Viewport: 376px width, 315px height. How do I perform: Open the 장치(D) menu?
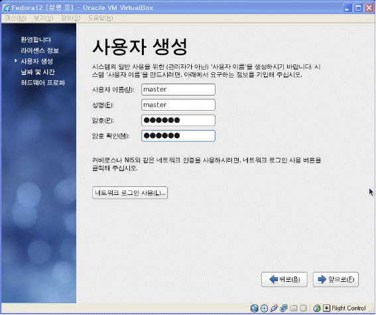click(70, 18)
